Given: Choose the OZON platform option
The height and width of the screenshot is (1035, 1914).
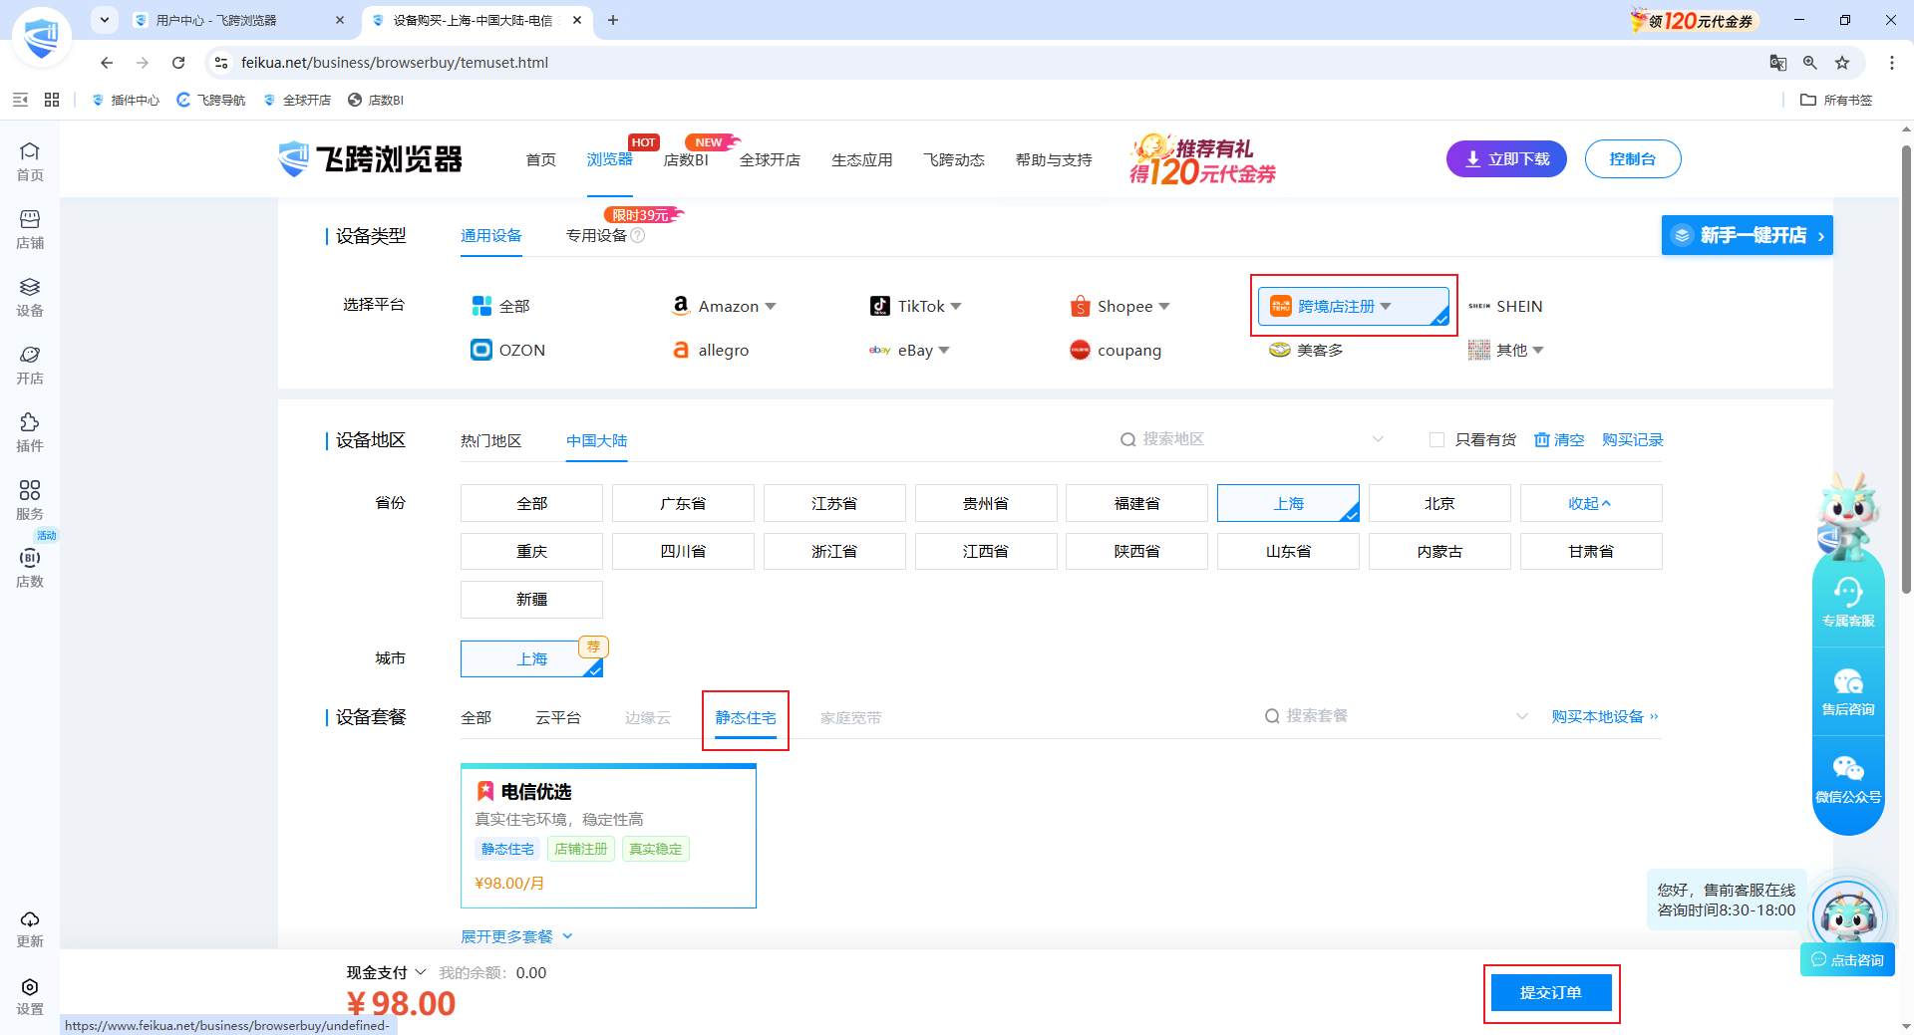Looking at the screenshot, I should (x=508, y=350).
